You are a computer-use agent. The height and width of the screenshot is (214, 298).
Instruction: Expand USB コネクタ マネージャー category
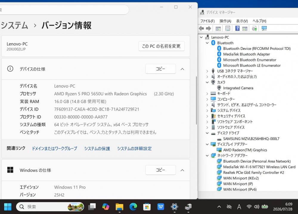(207, 71)
